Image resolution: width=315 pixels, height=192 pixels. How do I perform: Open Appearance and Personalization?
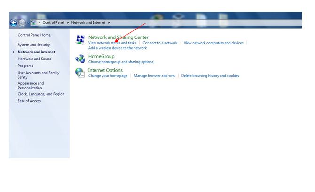(x=31, y=85)
